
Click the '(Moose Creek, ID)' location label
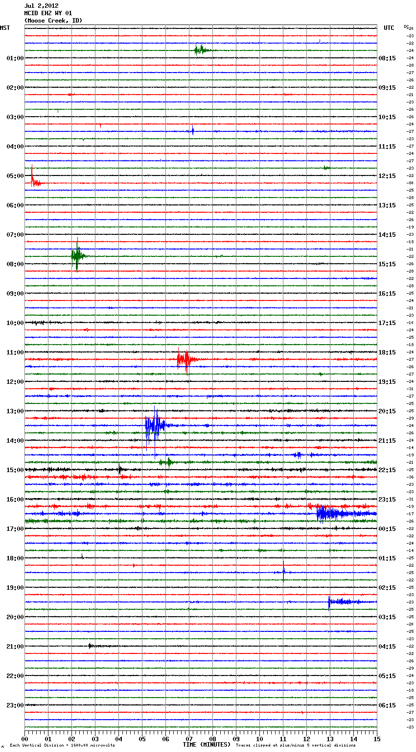tap(53, 21)
